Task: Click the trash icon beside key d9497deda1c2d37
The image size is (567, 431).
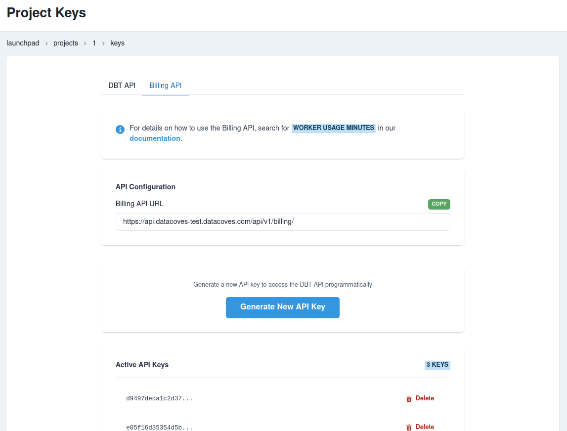Action: tap(409, 398)
